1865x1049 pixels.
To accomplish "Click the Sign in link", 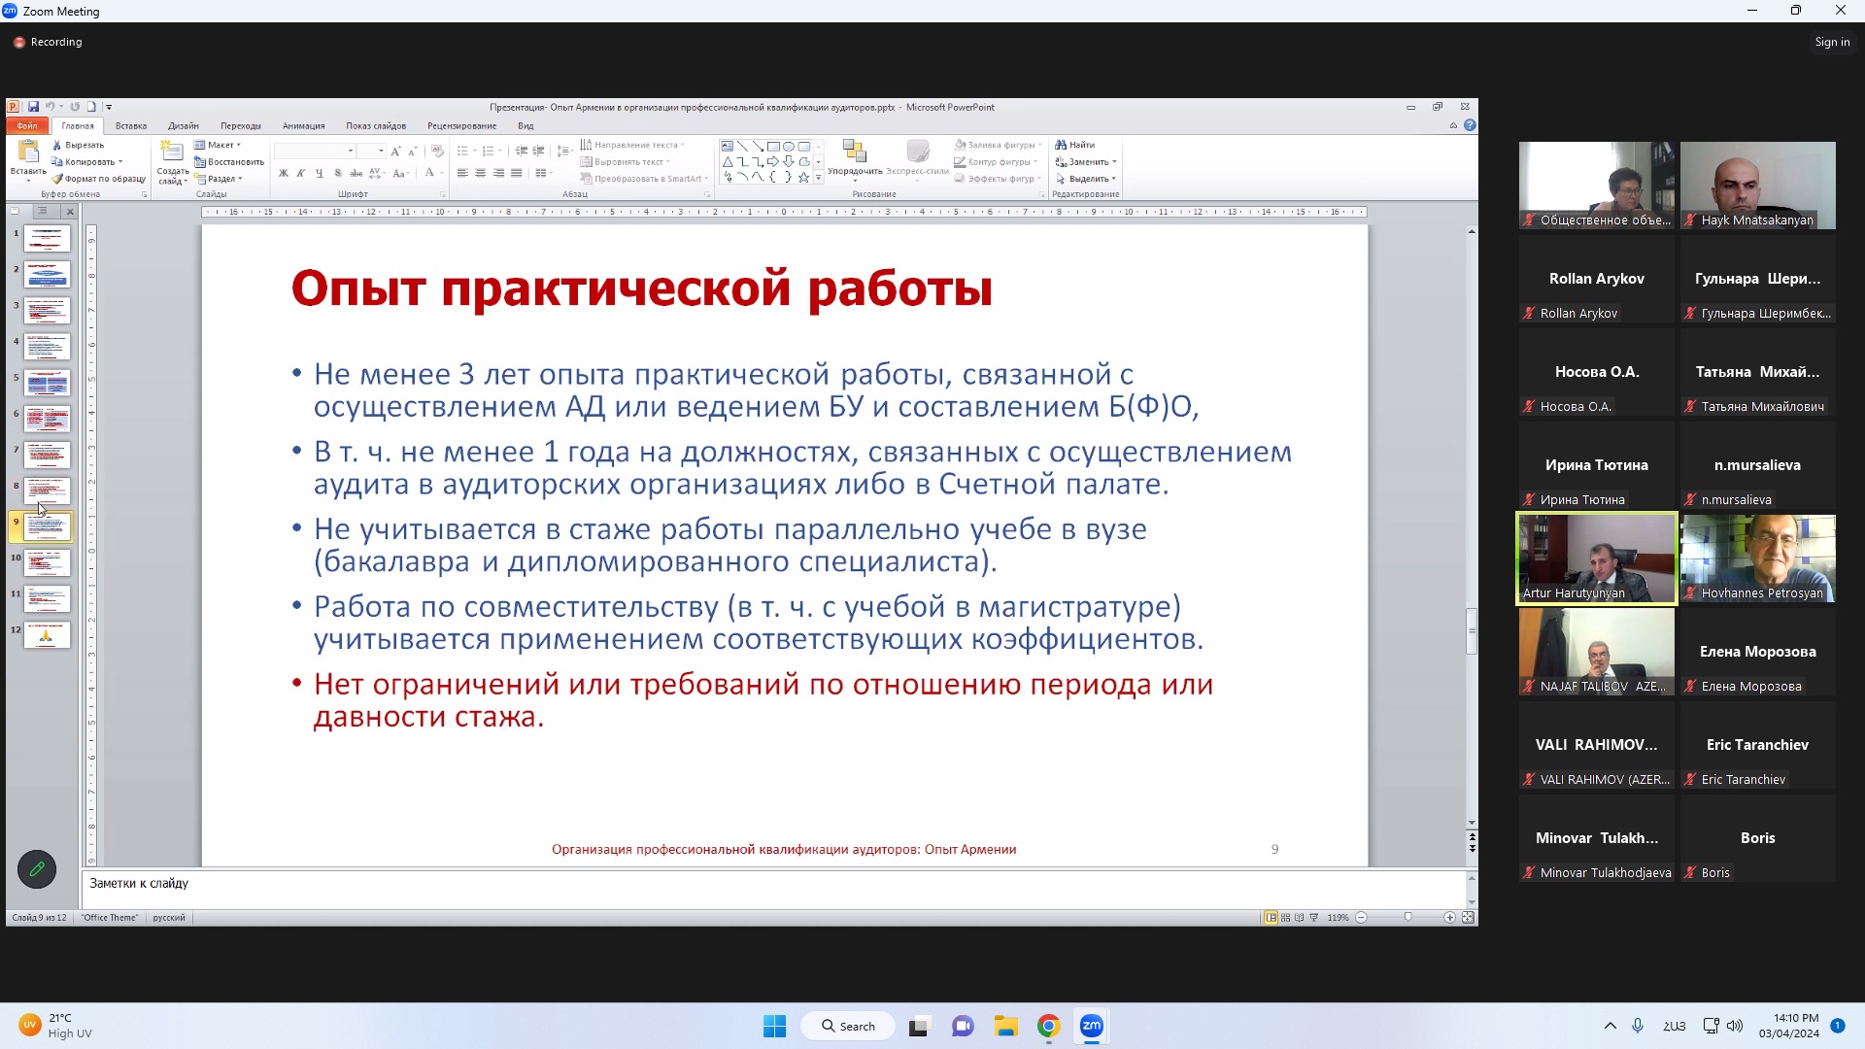I will pyautogui.click(x=1832, y=42).
